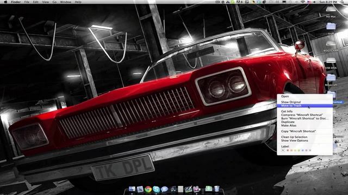348x195 pixels.
Task: Open the chat bubble app in Dock
Action: coord(164,189)
